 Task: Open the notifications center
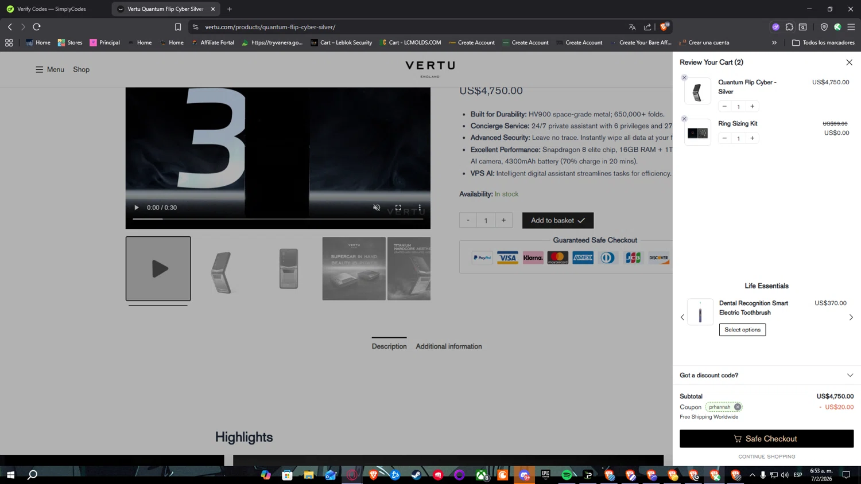[x=846, y=475]
